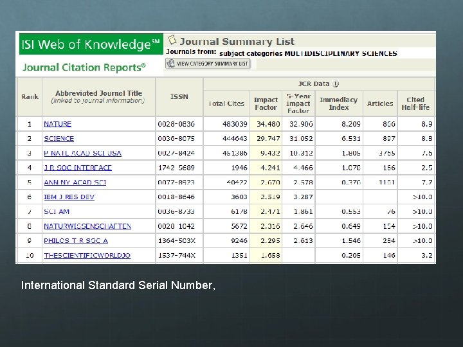This screenshot has width=463, height=347.
Task: Click the SCI AM journal title
Action: [x=57, y=211]
